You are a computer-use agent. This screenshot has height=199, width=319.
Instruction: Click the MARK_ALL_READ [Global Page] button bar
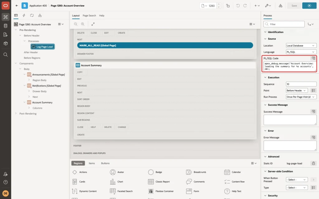[x=165, y=45]
